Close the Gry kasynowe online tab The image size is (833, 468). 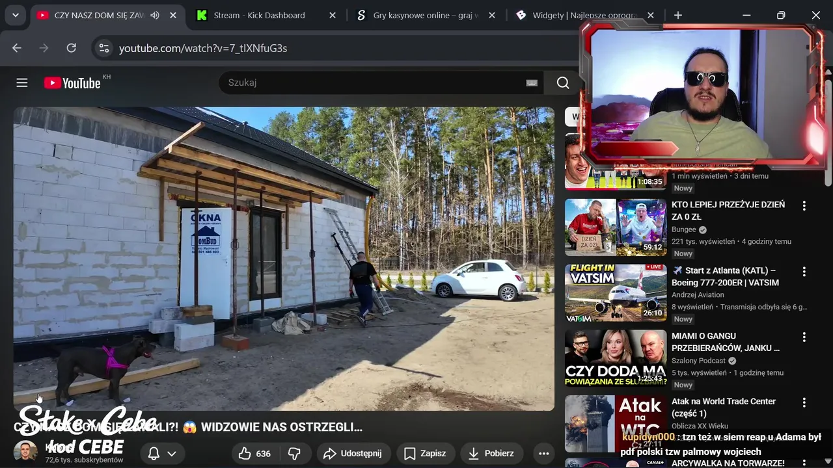pos(492,15)
